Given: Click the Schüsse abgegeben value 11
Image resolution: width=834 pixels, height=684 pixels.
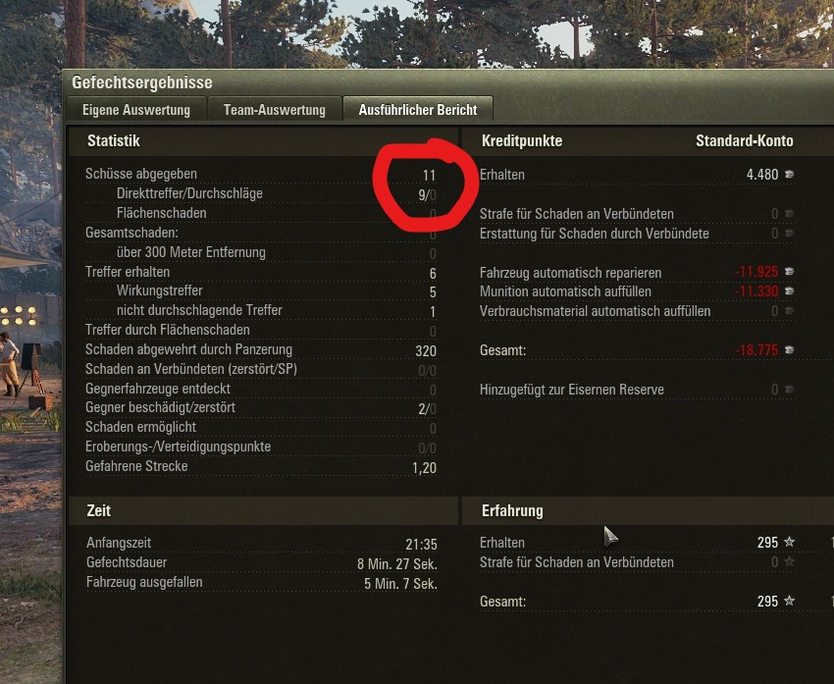Looking at the screenshot, I should 429,176.
